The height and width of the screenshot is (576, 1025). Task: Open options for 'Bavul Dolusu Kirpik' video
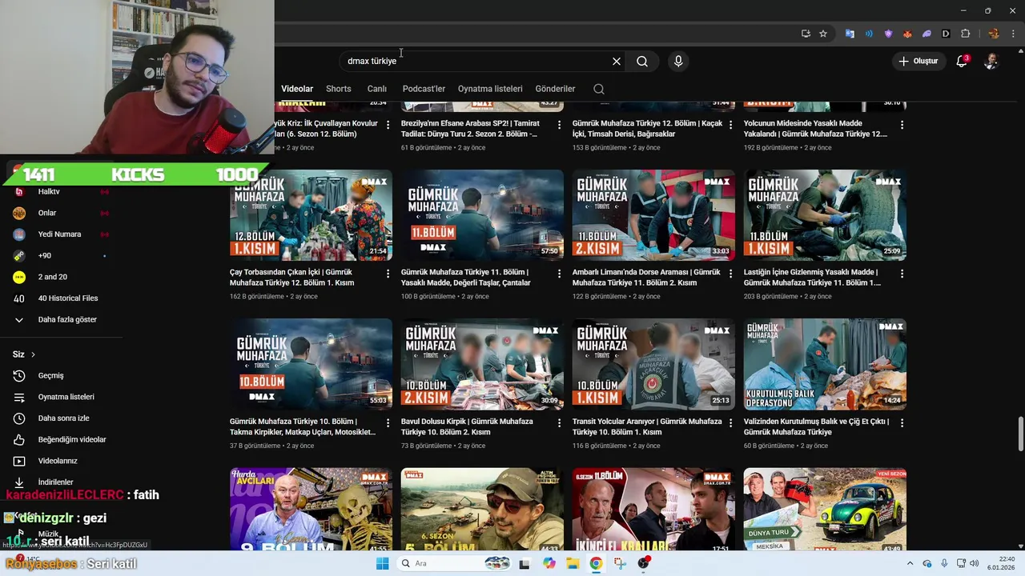pos(559,422)
